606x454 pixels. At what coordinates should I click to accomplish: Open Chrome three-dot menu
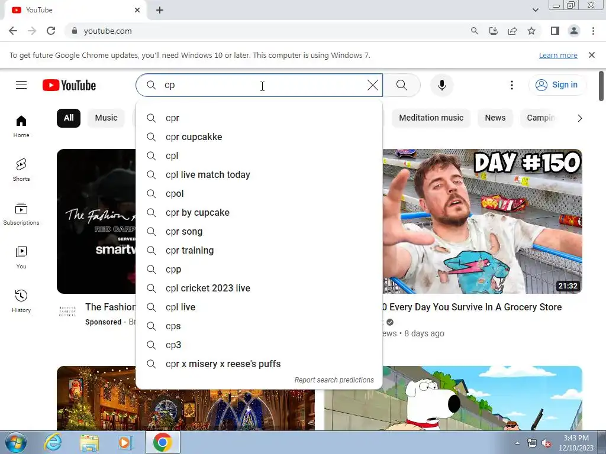point(593,31)
